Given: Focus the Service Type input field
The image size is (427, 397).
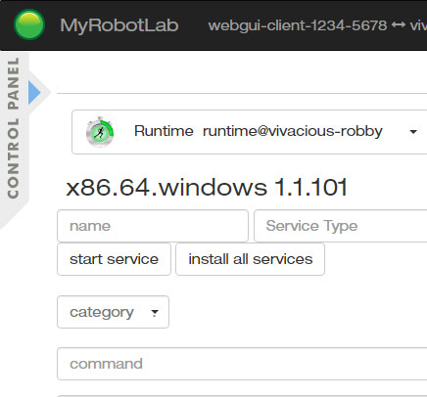Looking at the screenshot, I should (340, 226).
